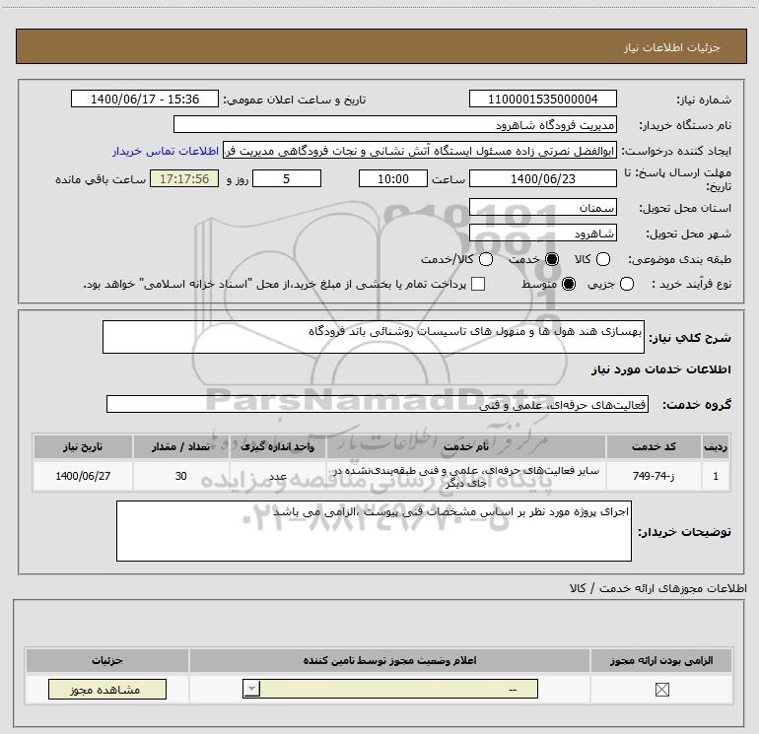
Task: Click the تاریخ نیاز column header
Action: [x=83, y=446]
